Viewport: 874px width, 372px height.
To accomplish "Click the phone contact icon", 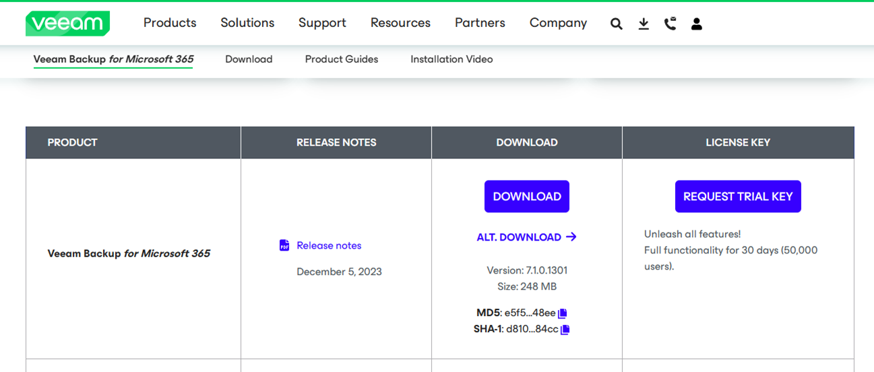I will (x=670, y=24).
